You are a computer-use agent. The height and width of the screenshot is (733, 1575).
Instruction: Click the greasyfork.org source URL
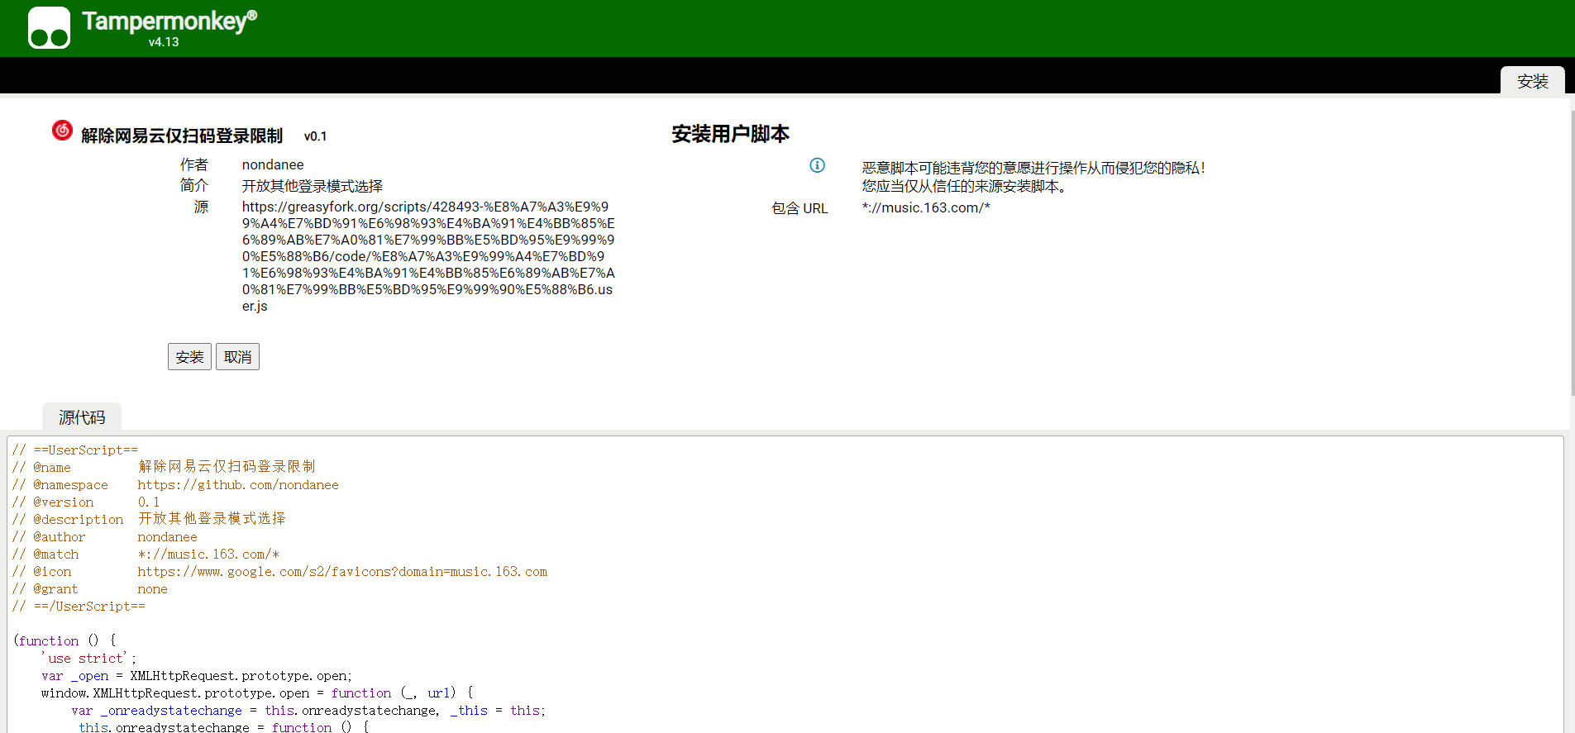point(427,256)
